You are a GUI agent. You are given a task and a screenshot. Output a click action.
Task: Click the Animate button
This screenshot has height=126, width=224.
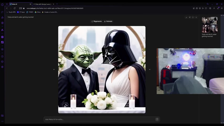click(x=108, y=21)
